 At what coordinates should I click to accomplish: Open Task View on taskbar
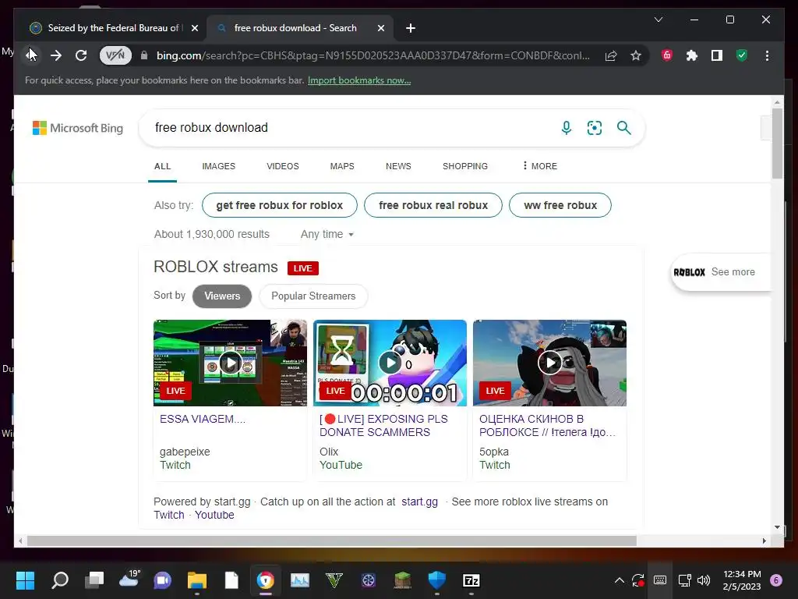click(94, 580)
